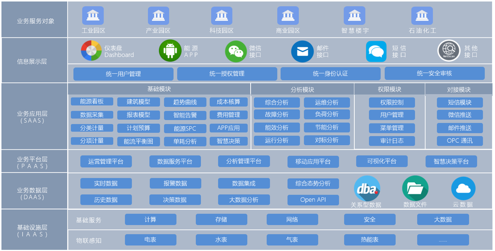Click 大数据 in the 基础服务 row
The width and height of the screenshot is (495, 251).
pyautogui.click(x=442, y=219)
